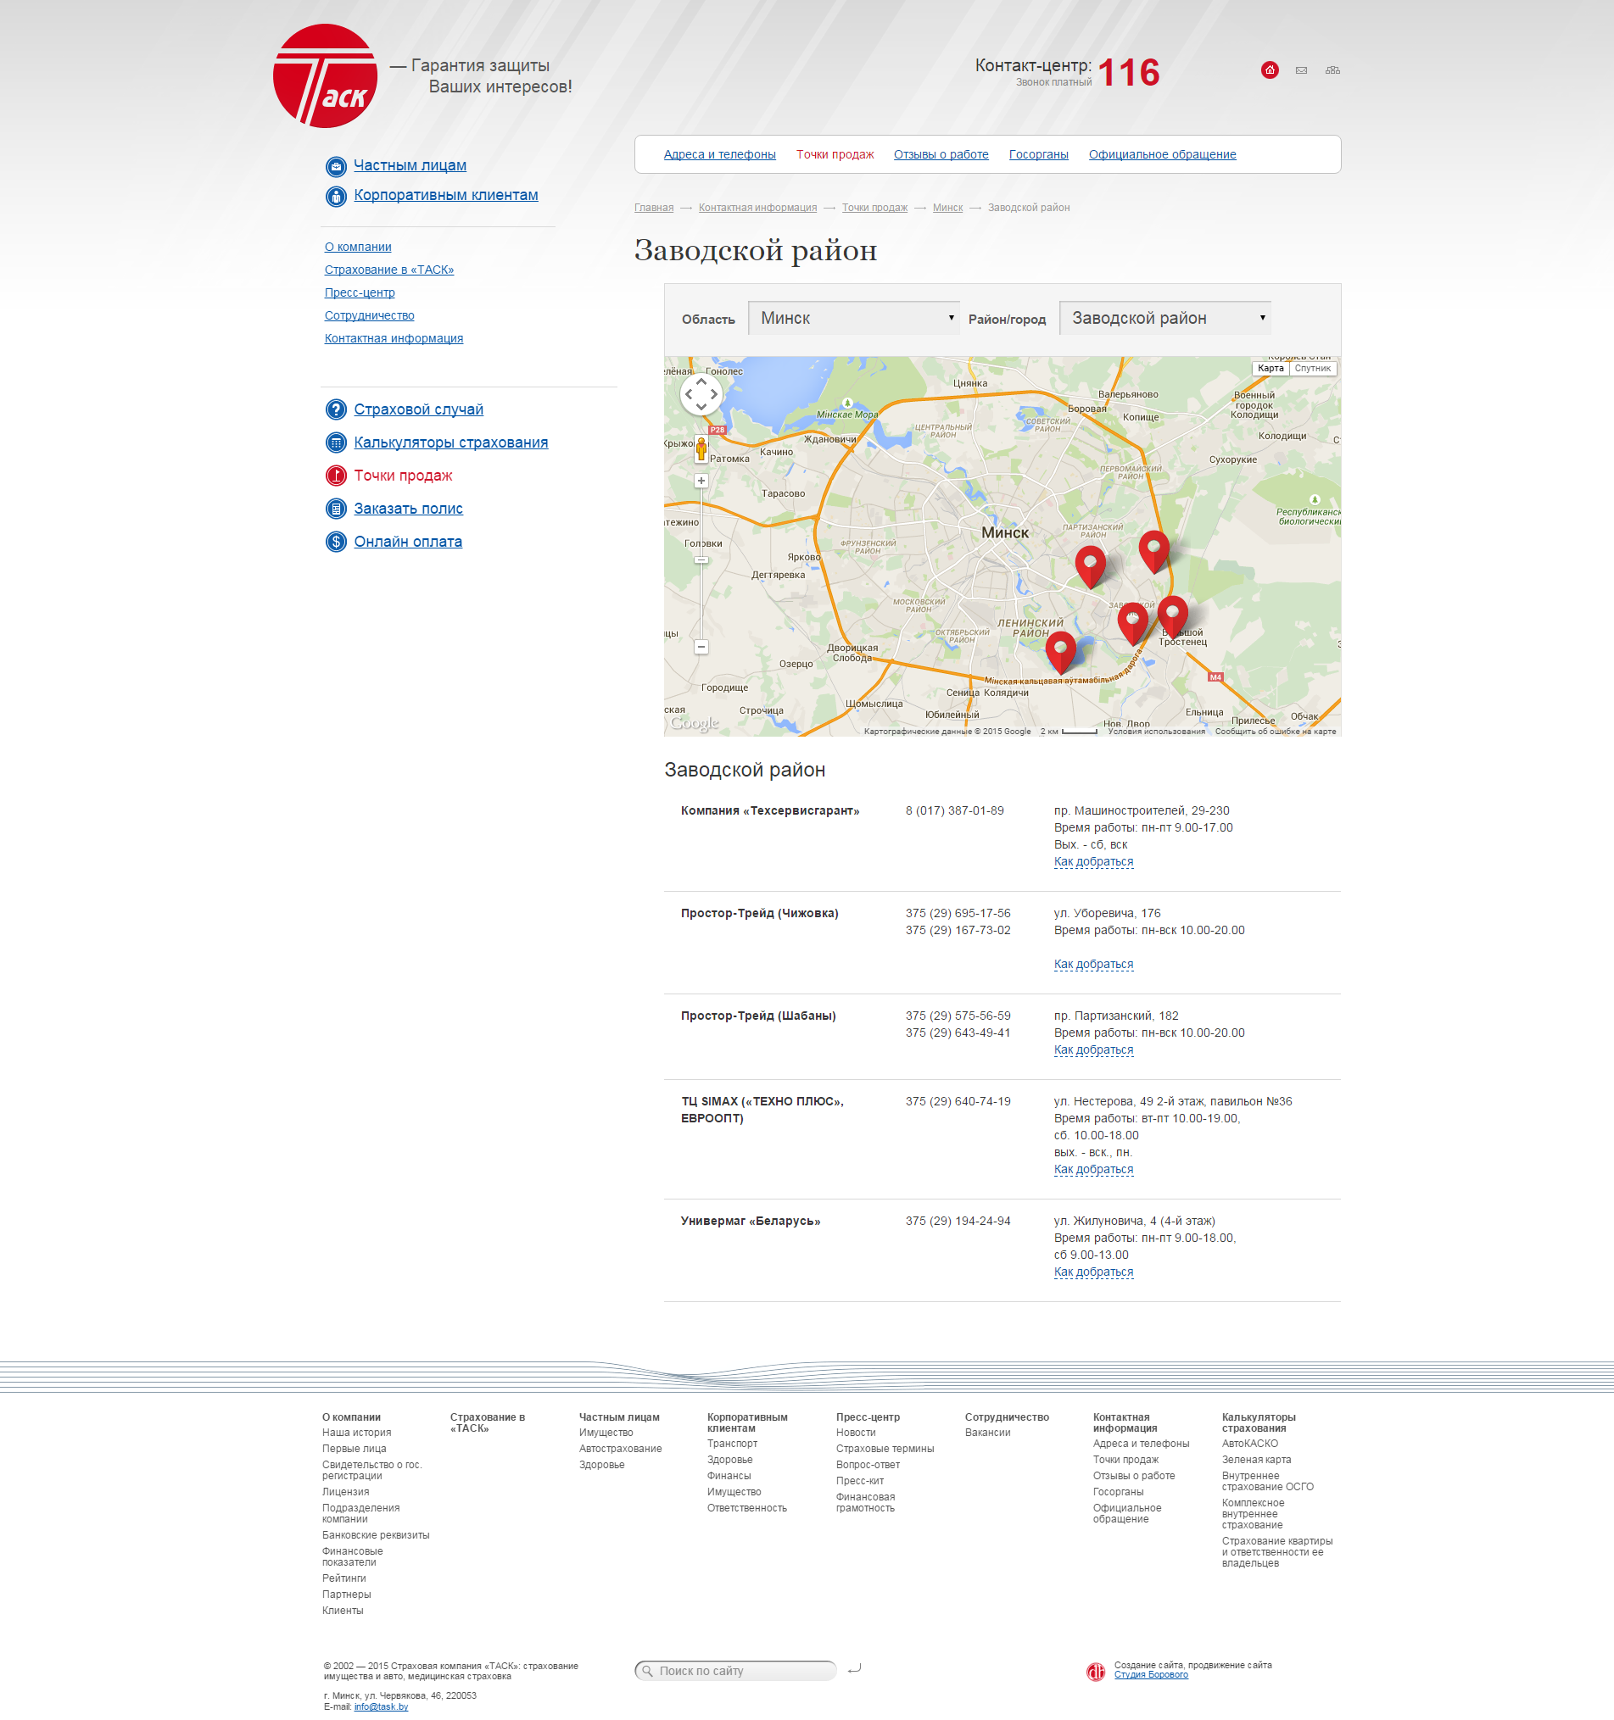Viewport: 1614px width, 1720px height.
Task: Submit site search with arrow icon
Action: pyautogui.click(x=854, y=1669)
